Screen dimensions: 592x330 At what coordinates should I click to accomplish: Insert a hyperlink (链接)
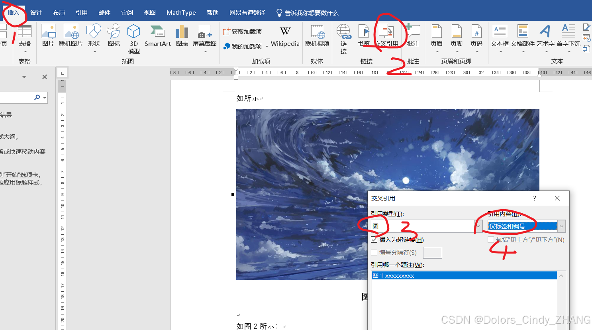click(x=344, y=39)
